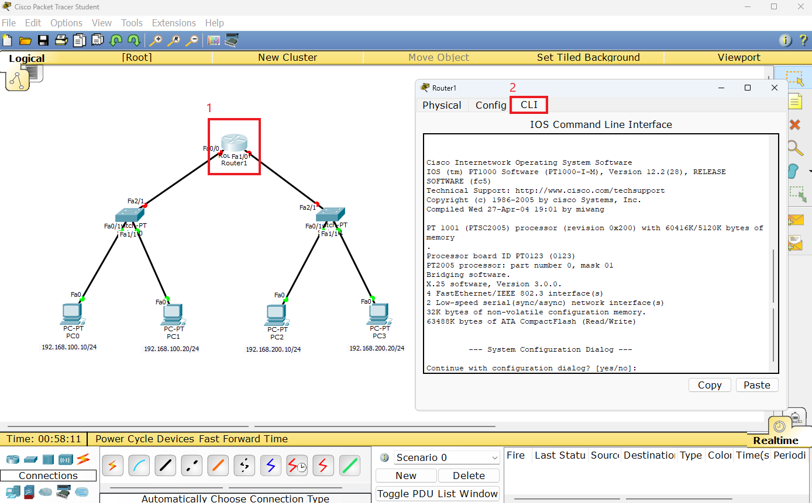
Task: Open the Extensions menu
Action: click(174, 23)
